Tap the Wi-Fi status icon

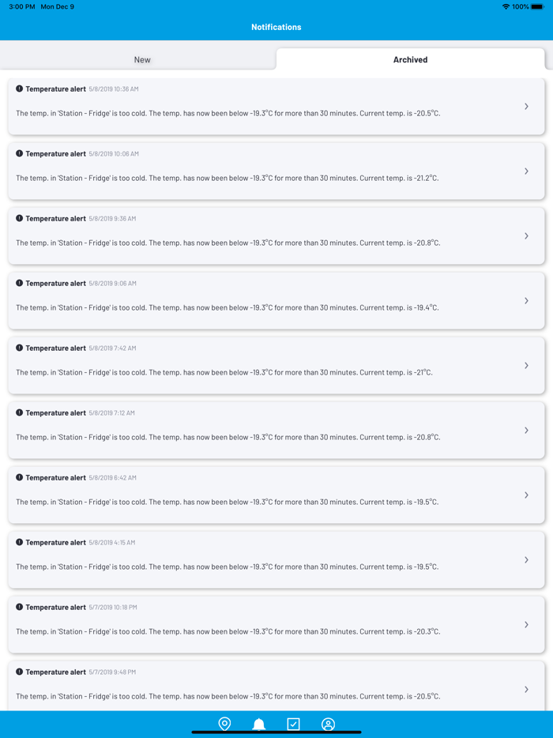[x=506, y=7]
